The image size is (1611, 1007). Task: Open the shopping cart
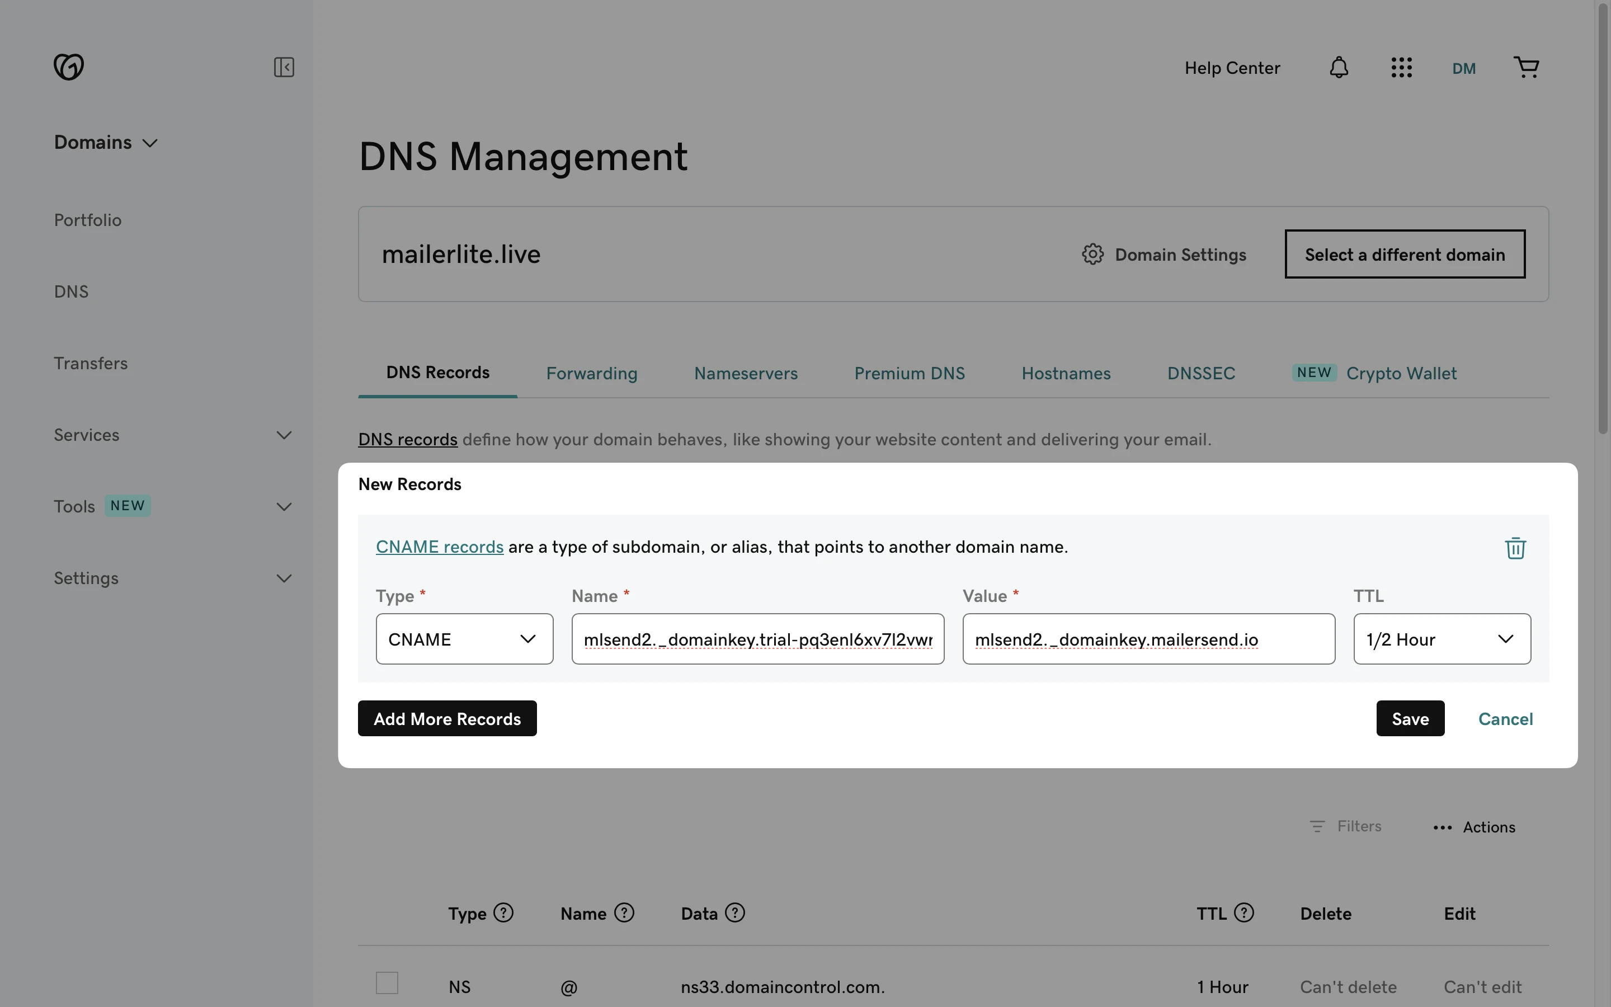[x=1526, y=67]
